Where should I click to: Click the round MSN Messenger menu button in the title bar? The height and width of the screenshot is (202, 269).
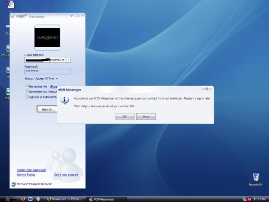pos(12,16)
